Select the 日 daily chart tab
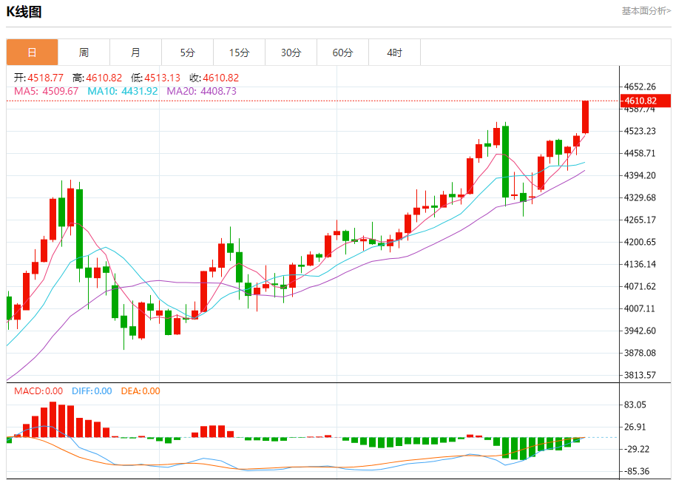 pos(33,53)
